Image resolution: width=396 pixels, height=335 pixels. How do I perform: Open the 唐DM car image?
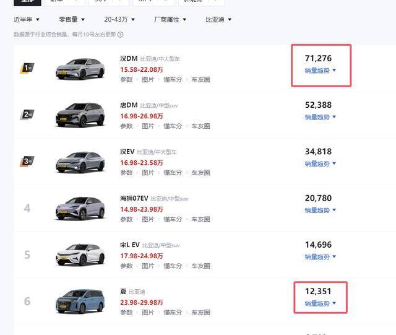(x=80, y=115)
